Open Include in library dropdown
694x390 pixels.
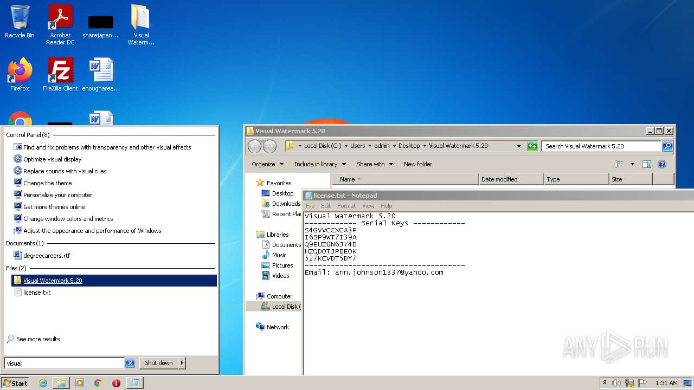click(x=320, y=164)
